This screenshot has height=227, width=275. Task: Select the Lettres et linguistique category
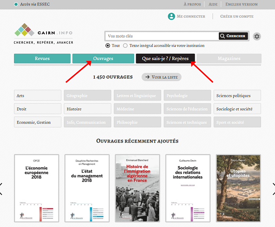(137, 96)
